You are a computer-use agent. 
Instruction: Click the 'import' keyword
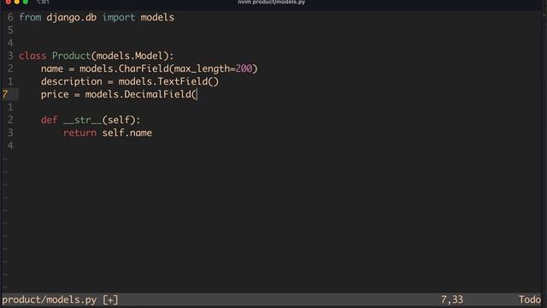pos(119,18)
